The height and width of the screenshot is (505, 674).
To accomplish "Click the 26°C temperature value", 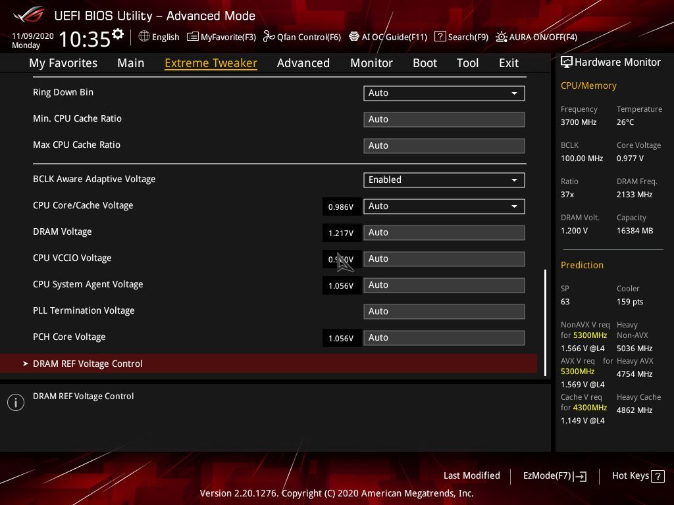I will (x=625, y=122).
